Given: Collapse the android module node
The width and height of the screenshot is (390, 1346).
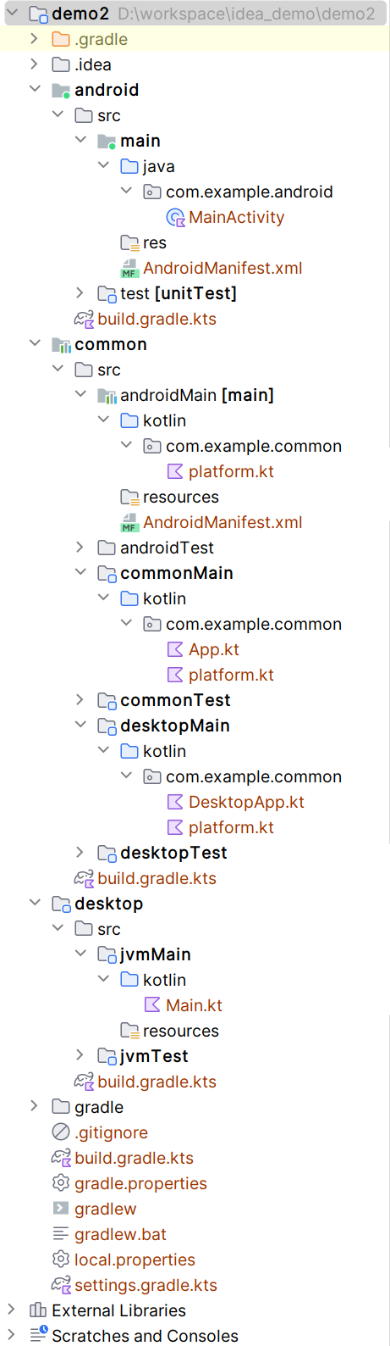Looking at the screenshot, I should point(35,89).
